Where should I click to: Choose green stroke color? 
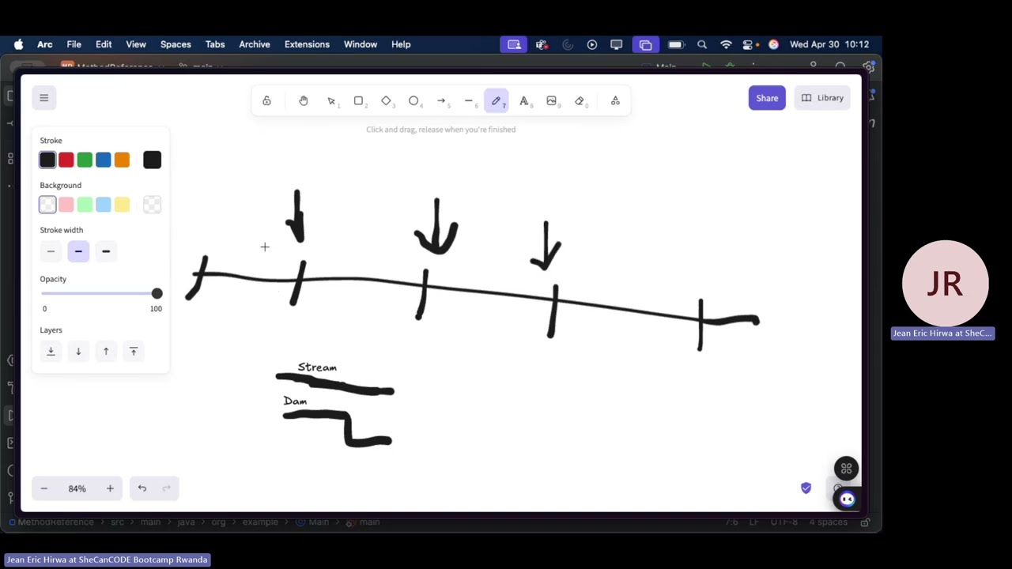pyautogui.click(x=85, y=160)
